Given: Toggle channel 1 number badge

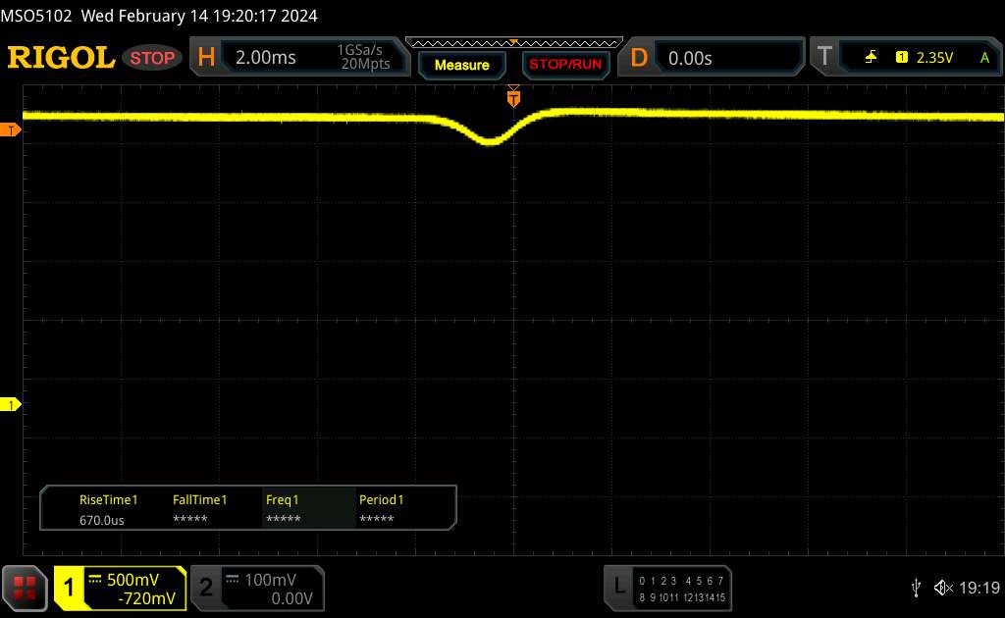Looking at the screenshot, I should coord(69,588).
